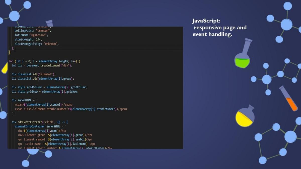Click the div.addEventListener("click") line
The image size is (301, 169).
pyautogui.click(x=40, y=122)
